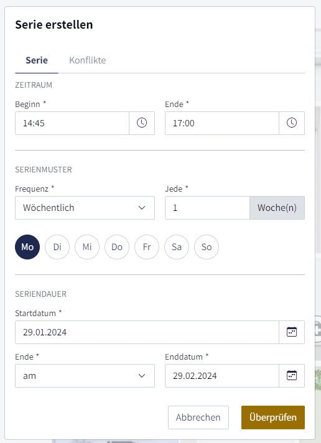Open the Ende dropdown showing am
321x443 pixels.
coord(85,375)
